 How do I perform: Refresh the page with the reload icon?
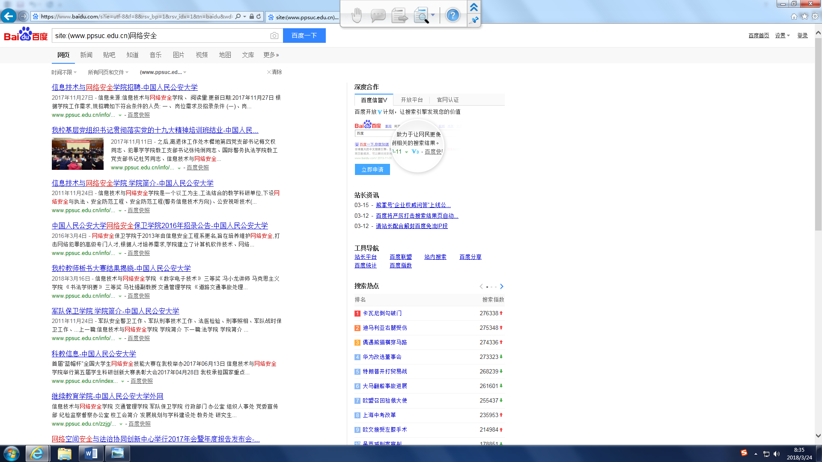coord(259,17)
